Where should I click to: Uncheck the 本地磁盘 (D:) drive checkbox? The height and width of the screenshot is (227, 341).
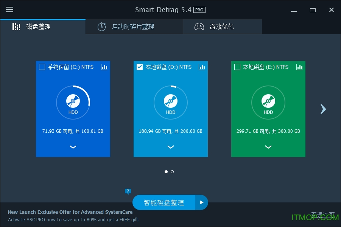[140, 67]
